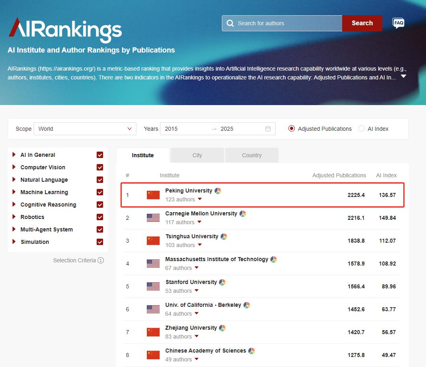The width and height of the screenshot is (426, 367).
Task: Click US flag beside Carnegie Mellon University
Action: pos(153,217)
